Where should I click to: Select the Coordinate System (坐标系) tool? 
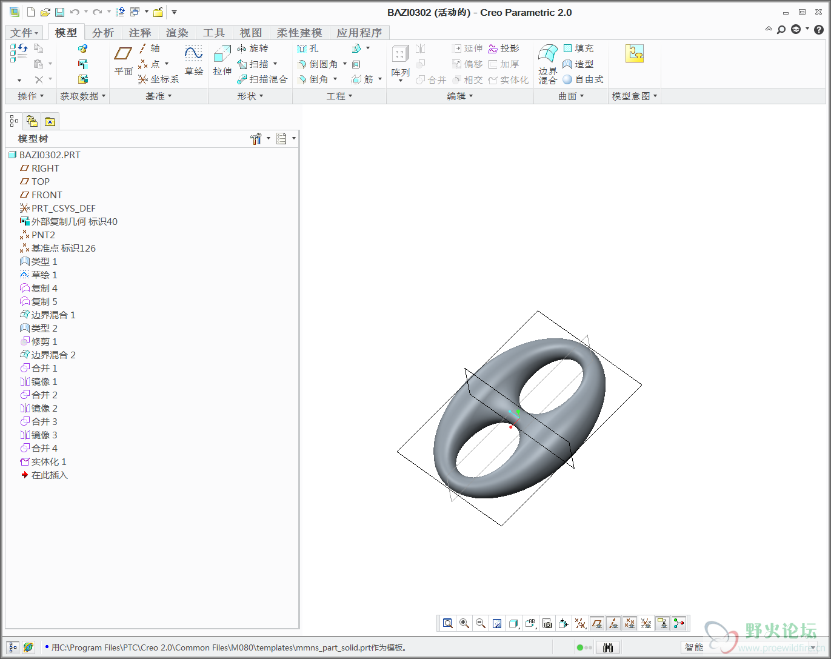coord(159,79)
